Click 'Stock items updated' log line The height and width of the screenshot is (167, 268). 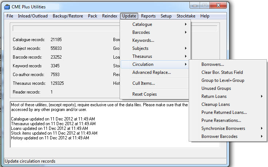[x=54, y=133]
